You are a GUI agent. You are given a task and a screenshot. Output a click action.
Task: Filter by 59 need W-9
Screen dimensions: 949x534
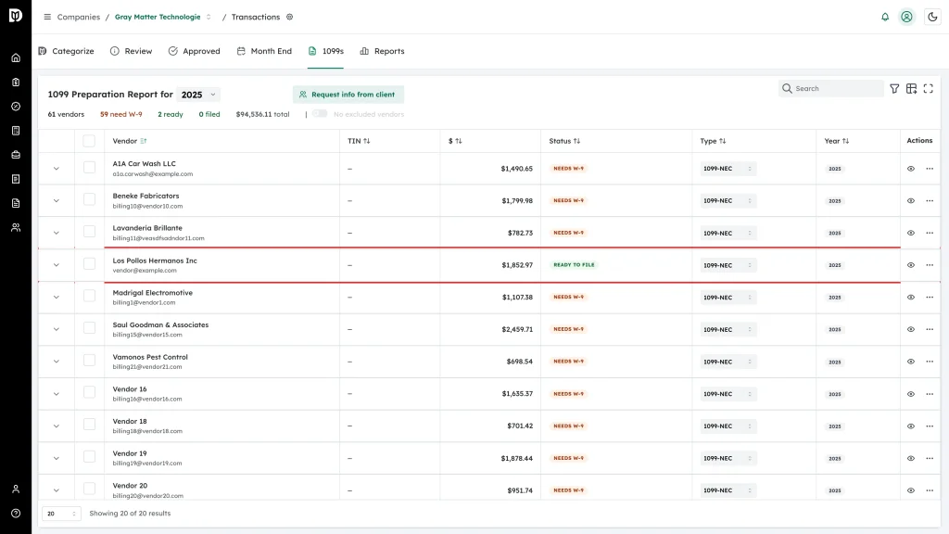(121, 114)
